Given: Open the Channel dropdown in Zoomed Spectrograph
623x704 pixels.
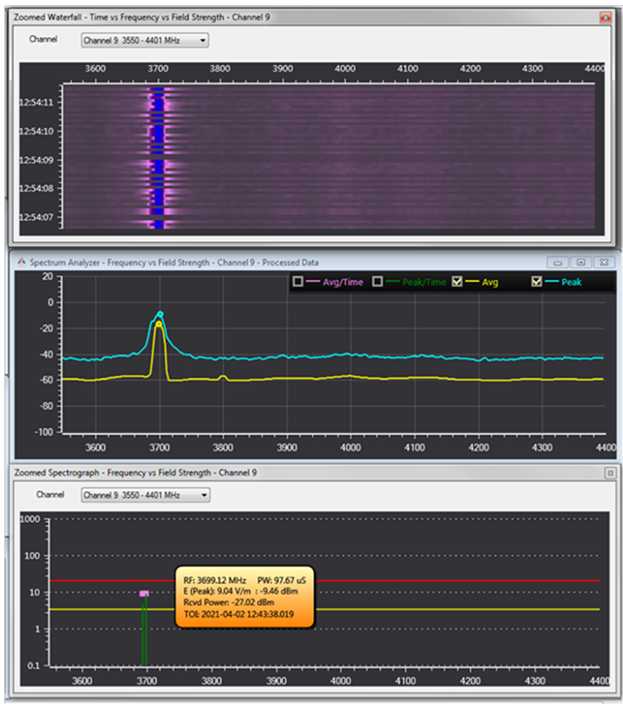Looking at the screenshot, I should tap(145, 496).
